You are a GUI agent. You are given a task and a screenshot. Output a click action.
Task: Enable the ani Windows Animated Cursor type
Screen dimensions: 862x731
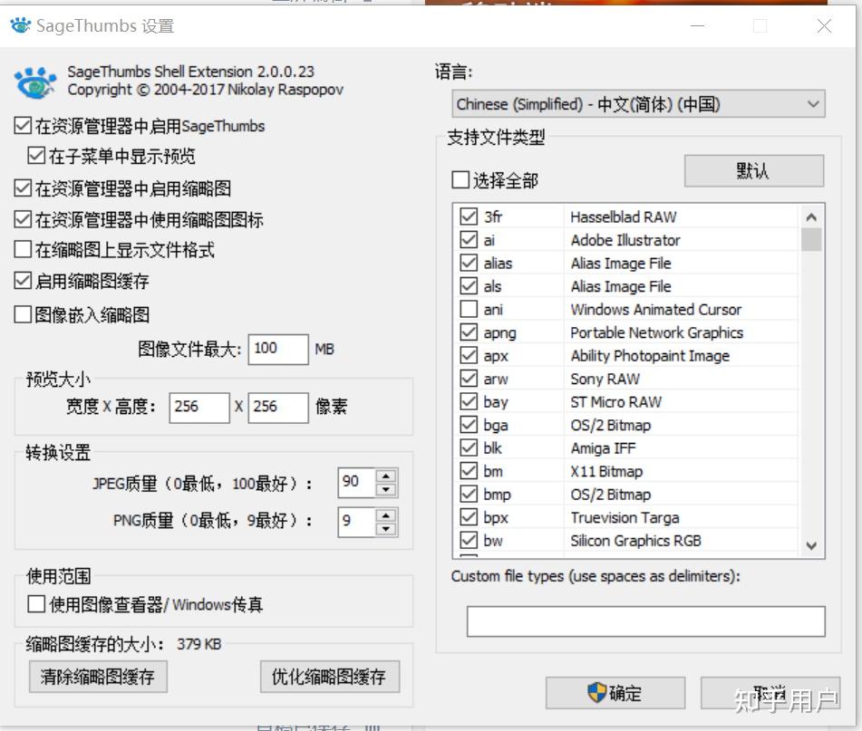pyautogui.click(x=469, y=309)
